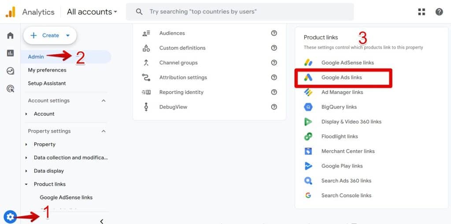This screenshot has height=224, width=451.
Task: Open help for Channel groups
Action: 274,63
